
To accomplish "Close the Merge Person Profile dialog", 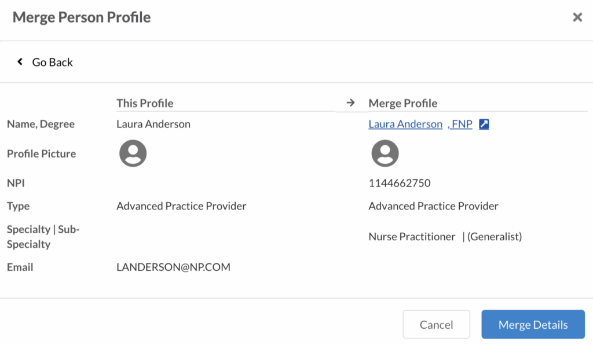I will tap(577, 17).
